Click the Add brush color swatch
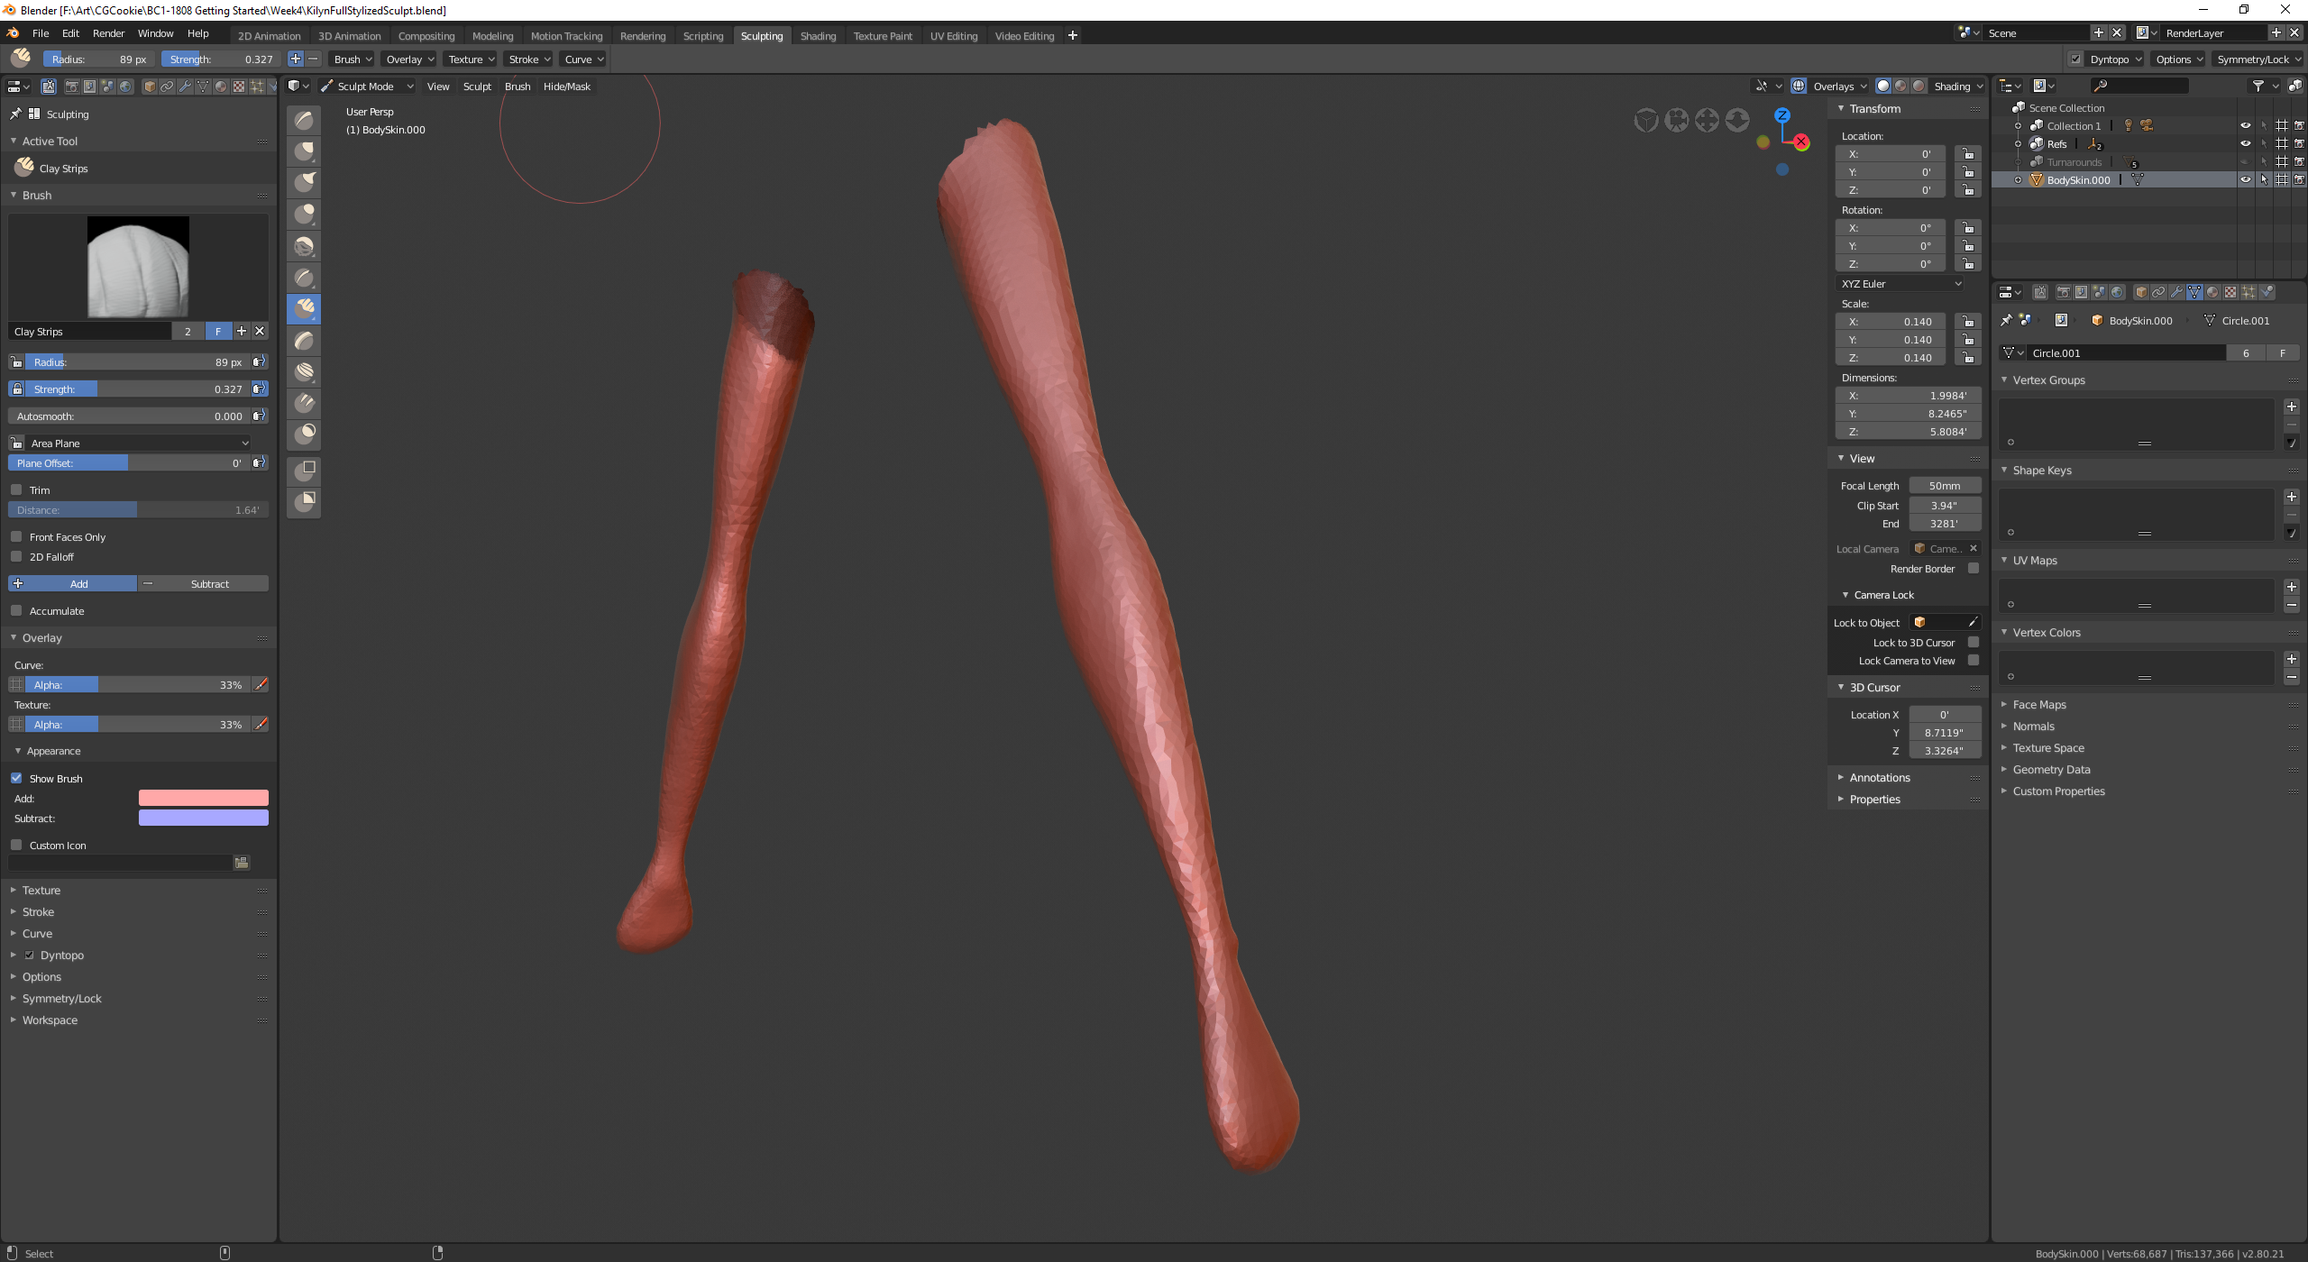Screen dimensions: 2308x1262 (x=203, y=798)
